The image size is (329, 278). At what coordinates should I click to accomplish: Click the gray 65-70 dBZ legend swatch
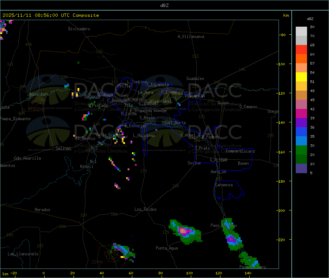click(301, 41)
